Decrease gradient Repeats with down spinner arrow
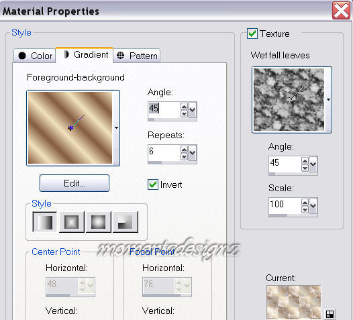Image resolution: width=353 pixels, height=320 pixels. click(184, 156)
